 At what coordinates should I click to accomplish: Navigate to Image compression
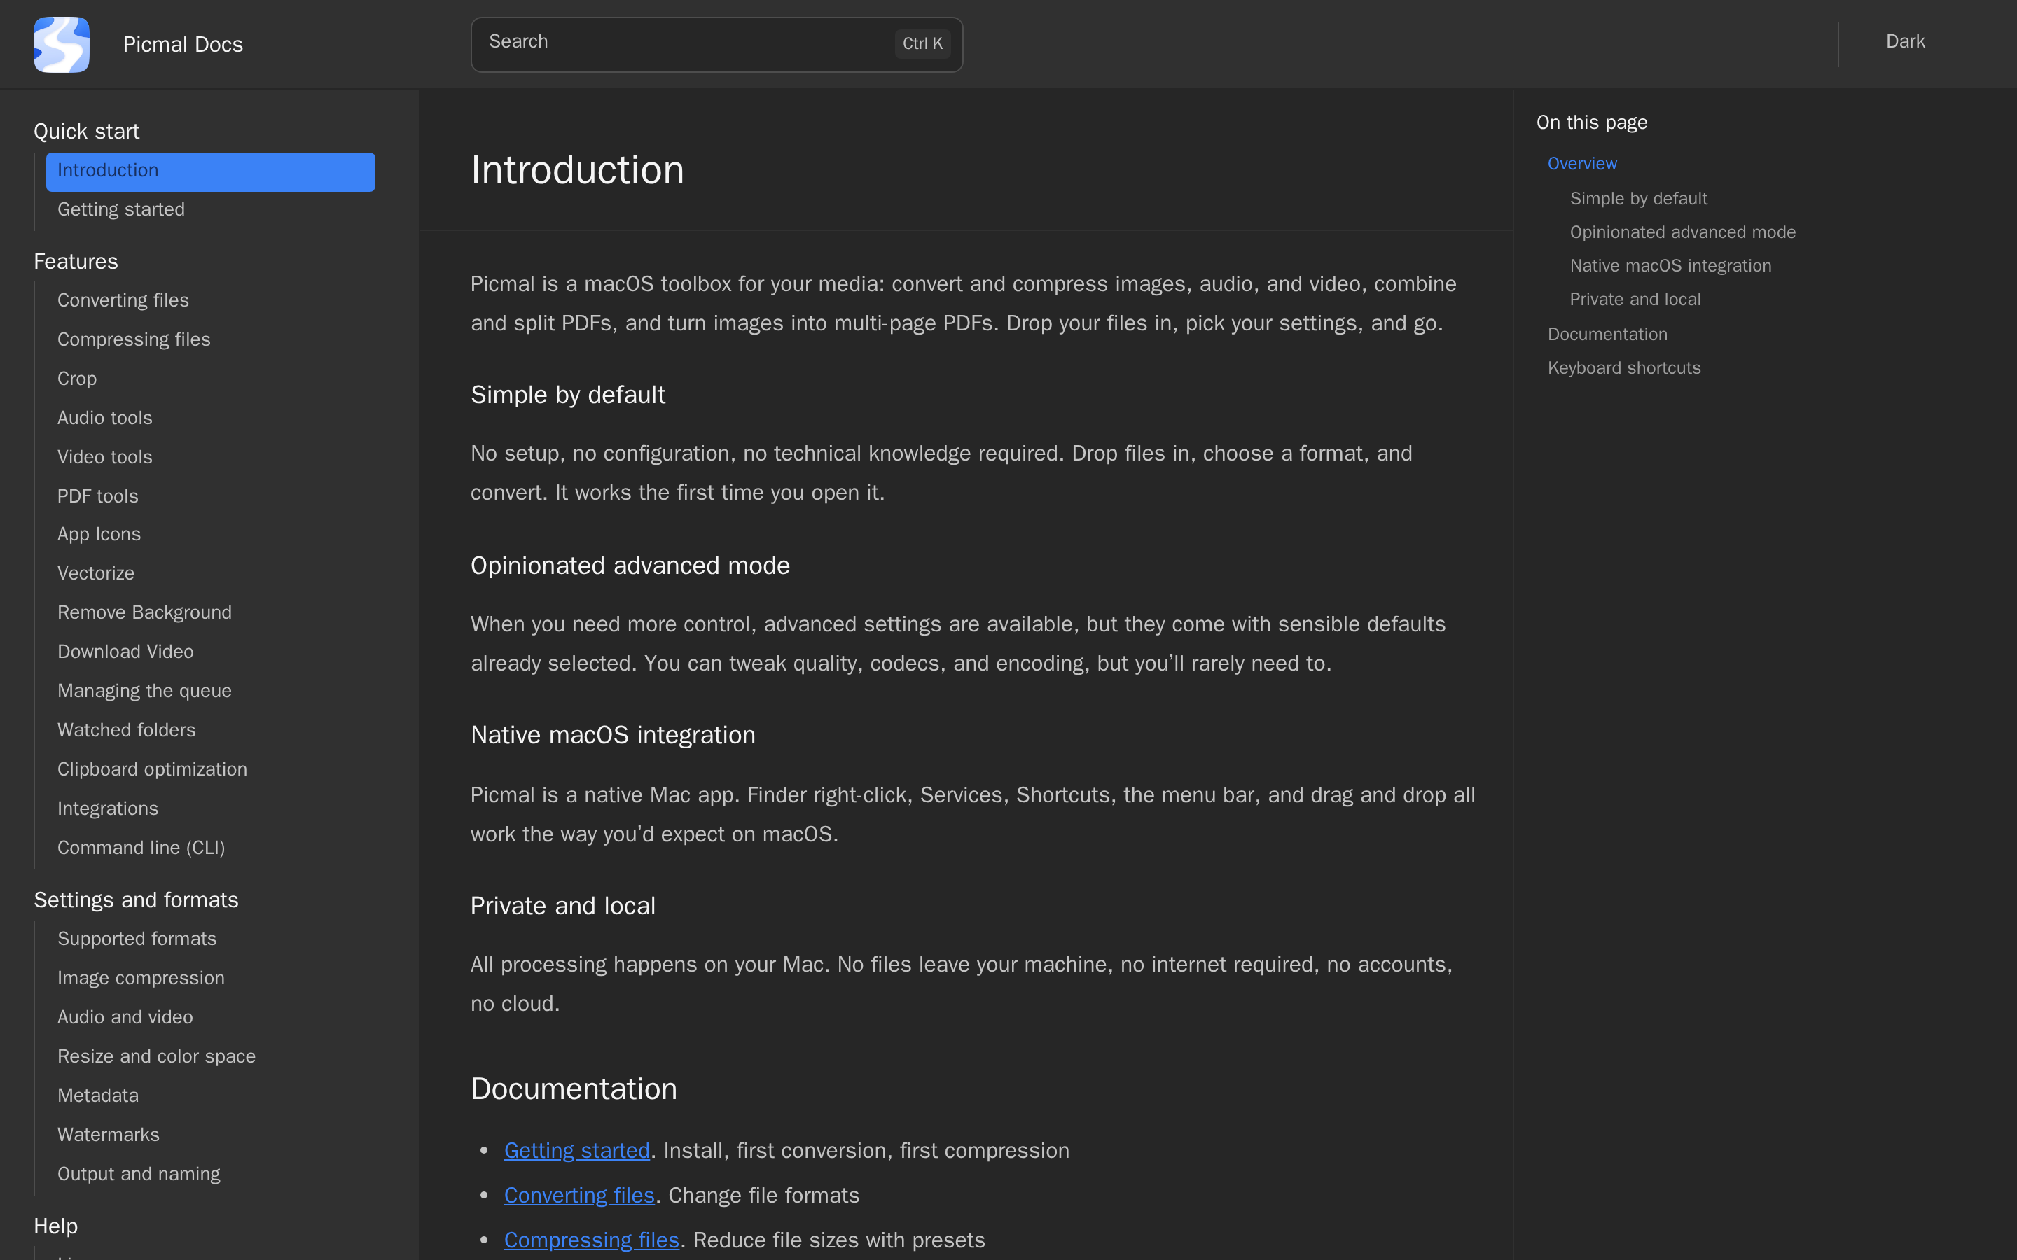tap(141, 977)
